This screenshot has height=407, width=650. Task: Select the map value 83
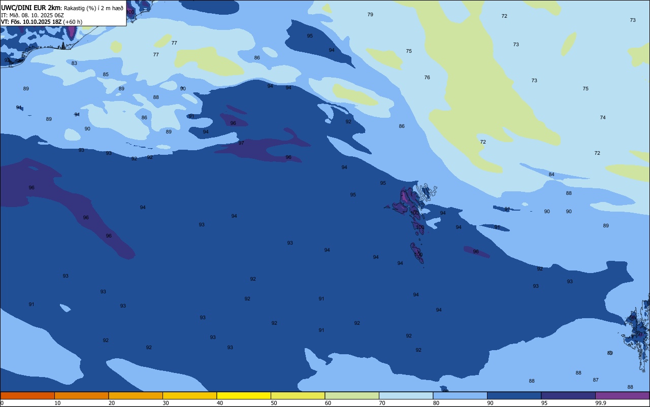point(74,63)
